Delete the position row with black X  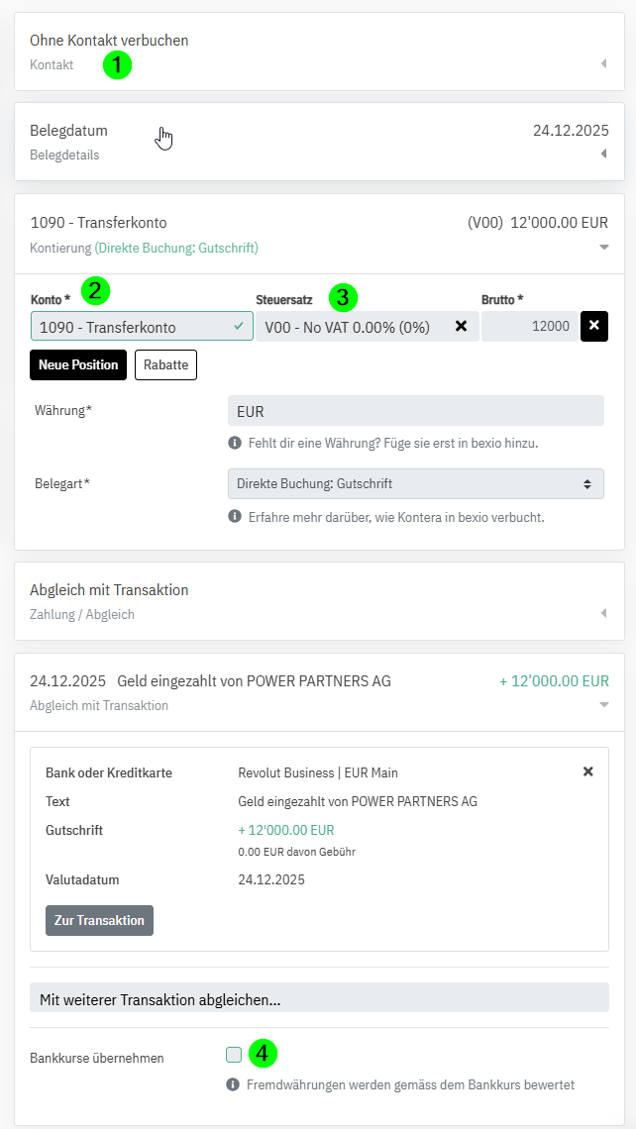click(x=594, y=326)
